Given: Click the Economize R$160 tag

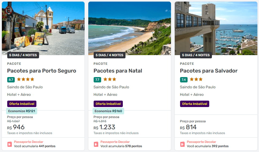Looking at the screenshot, I should click(108, 111).
